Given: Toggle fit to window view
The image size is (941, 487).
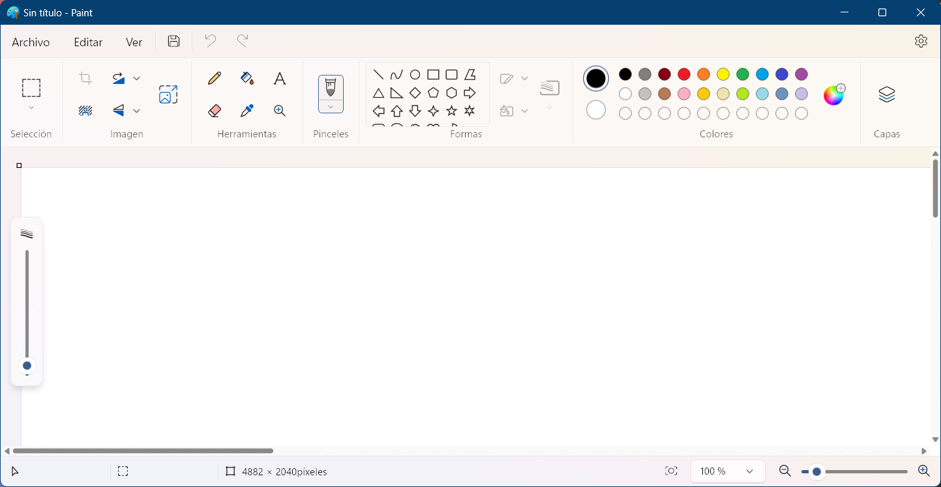Looking at the screenshot, I should (x=671, y=471).
